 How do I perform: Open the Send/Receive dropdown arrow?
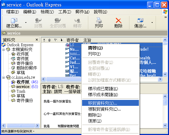[x=152, y=23]
